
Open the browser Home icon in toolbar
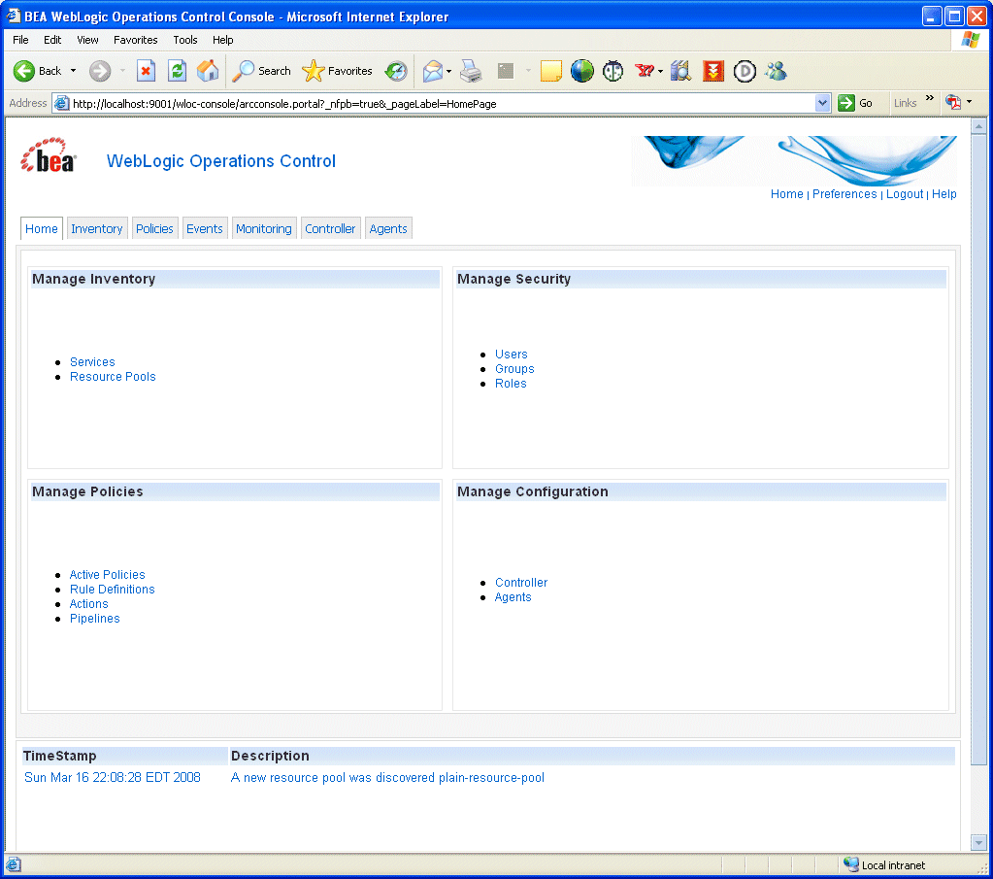pyautogui.click(x=208, y=71)
